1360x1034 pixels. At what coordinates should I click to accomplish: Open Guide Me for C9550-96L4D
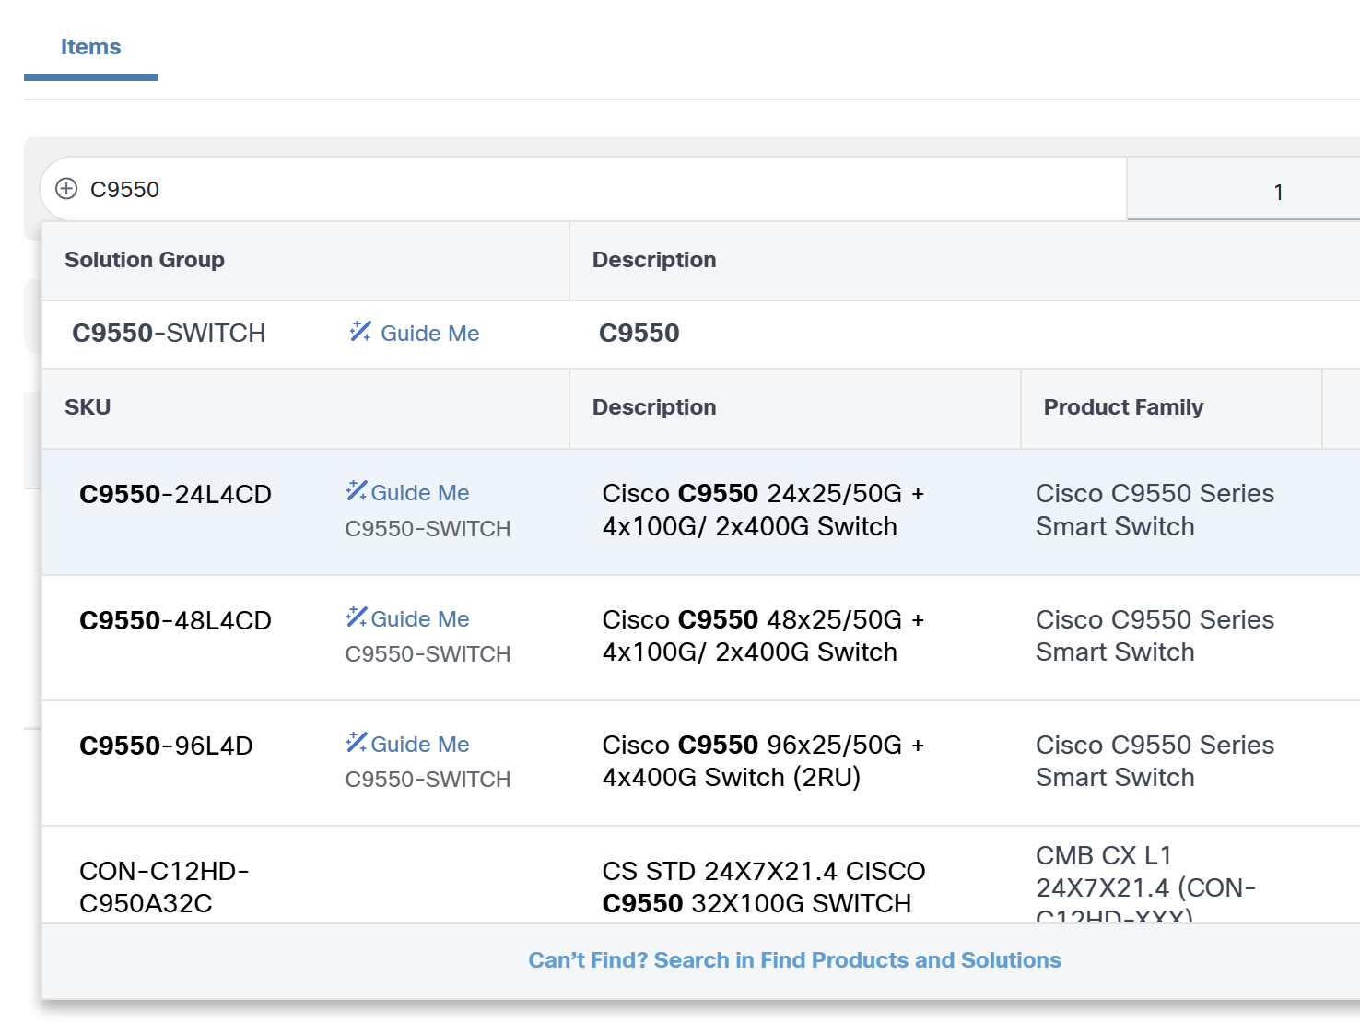419,745
